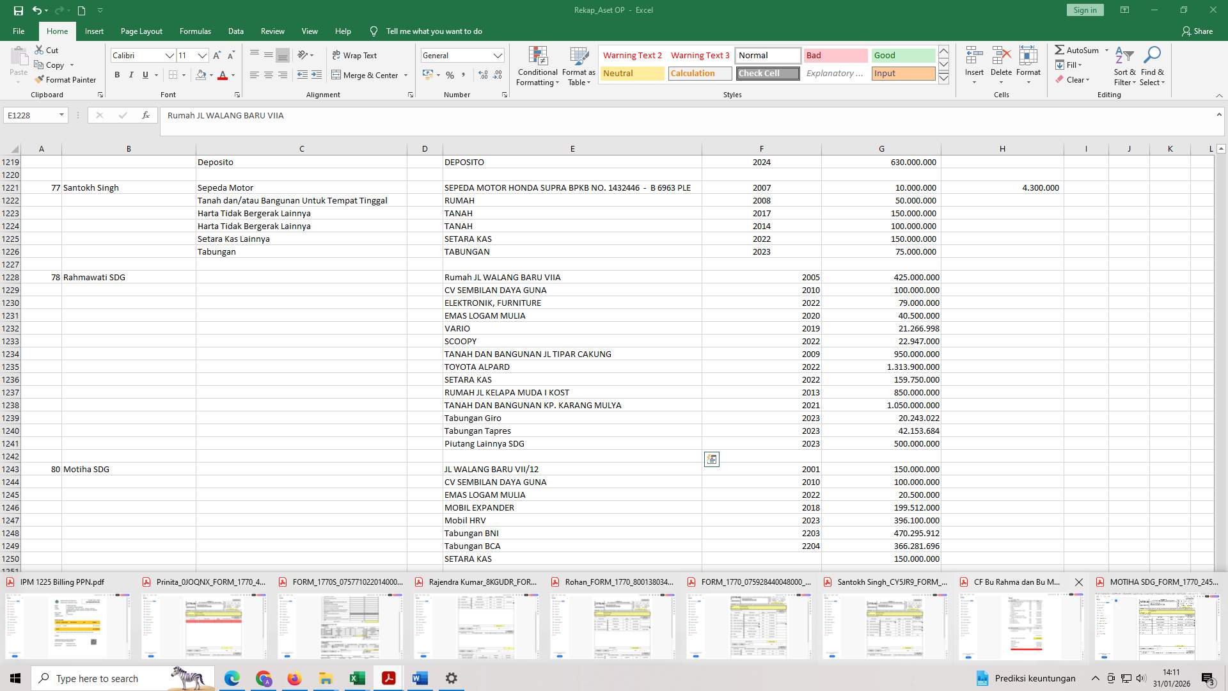
Task: Insert new cells via Insert icon
Action: pos(973,64)
